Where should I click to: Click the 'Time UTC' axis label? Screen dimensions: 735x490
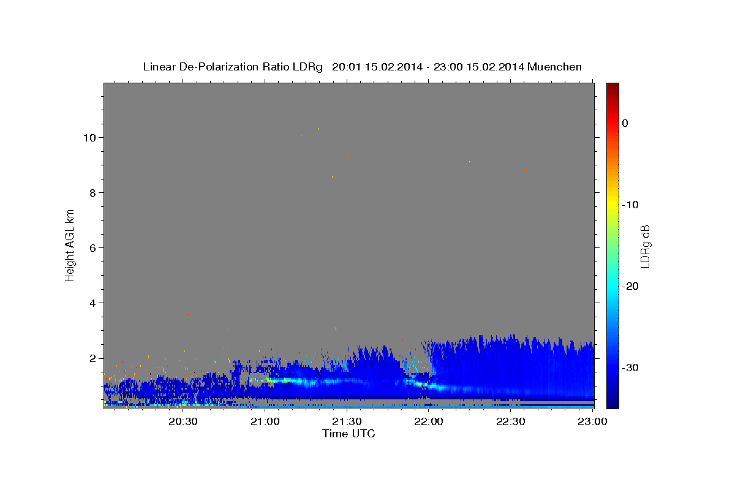coord(349,434)
